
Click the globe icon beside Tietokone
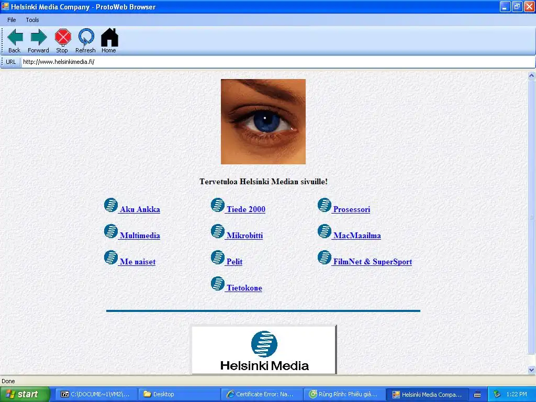pos(217,284)
